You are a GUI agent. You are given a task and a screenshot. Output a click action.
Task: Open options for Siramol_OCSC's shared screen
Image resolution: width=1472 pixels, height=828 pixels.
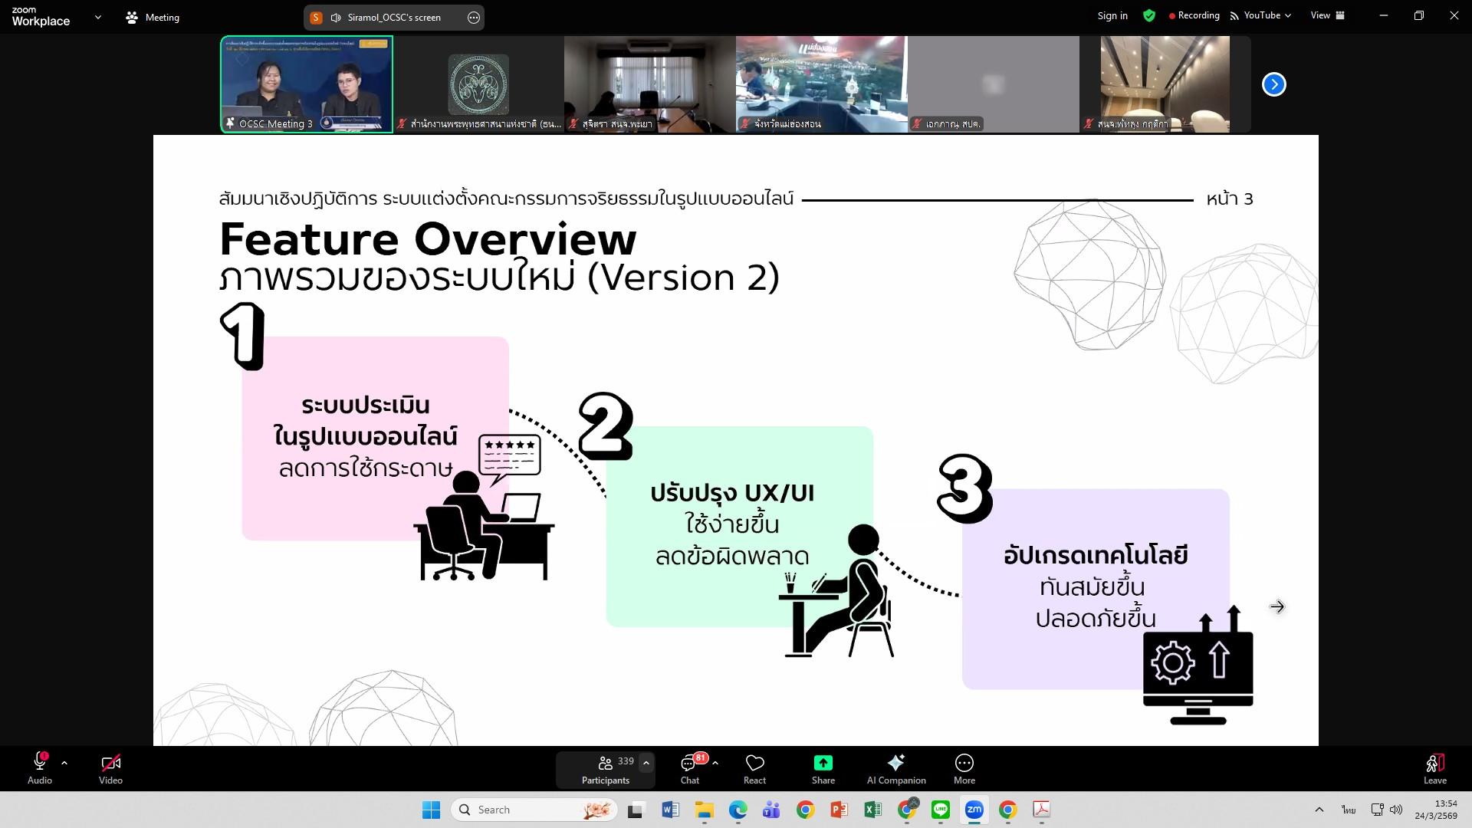[x=474, y=18]
